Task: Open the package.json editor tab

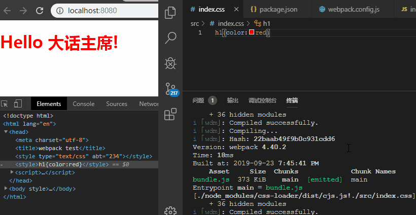Action: 279,10
